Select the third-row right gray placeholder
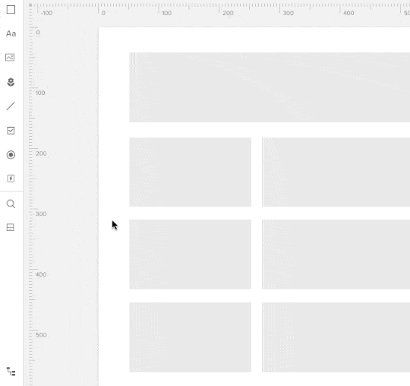Viewport: 410px width, 386px height. (336, 255)
